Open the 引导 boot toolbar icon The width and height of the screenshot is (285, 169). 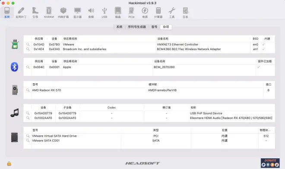point(35,13)
